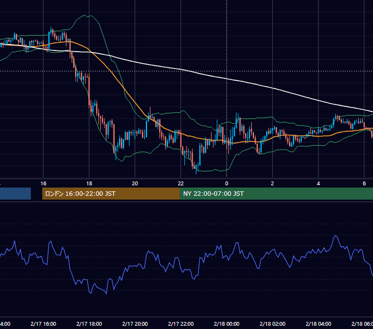Click the 2 hour label on chart axis
Viewport: 373px width, 329px height.
(x=273, y=184)
